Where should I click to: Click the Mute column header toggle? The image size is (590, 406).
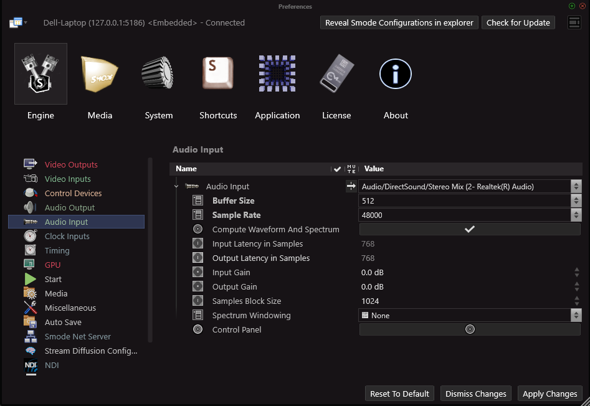pos(351,169)
